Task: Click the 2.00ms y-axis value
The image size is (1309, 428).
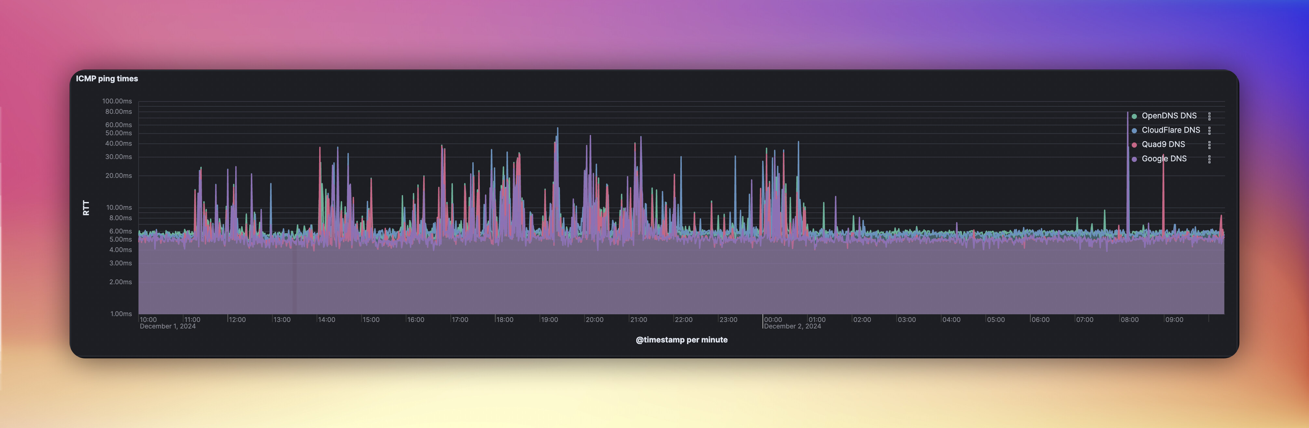Action: click(120, 282)
